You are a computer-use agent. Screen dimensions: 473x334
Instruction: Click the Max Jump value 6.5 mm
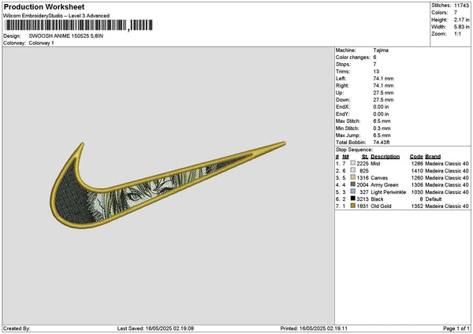tap(382, 135)
